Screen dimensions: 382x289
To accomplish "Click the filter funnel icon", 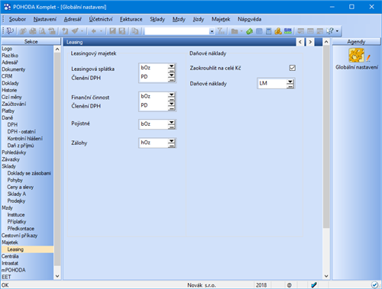I will click(x=221, y=31).
